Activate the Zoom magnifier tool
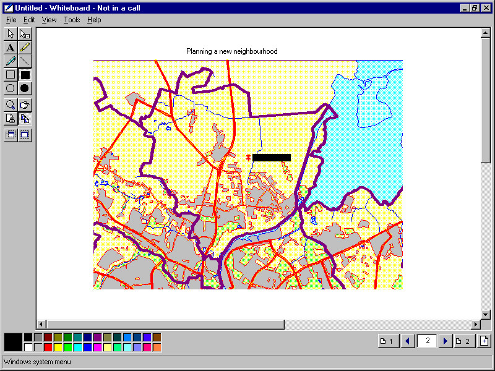 point(11,104)
